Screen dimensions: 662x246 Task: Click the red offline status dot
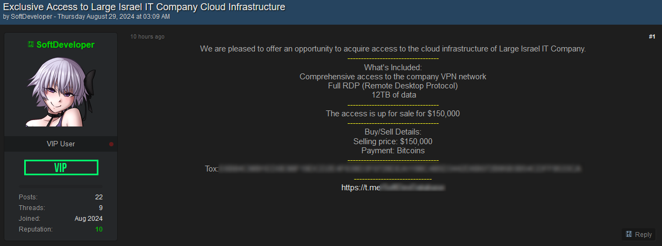(x=111, y=144)
